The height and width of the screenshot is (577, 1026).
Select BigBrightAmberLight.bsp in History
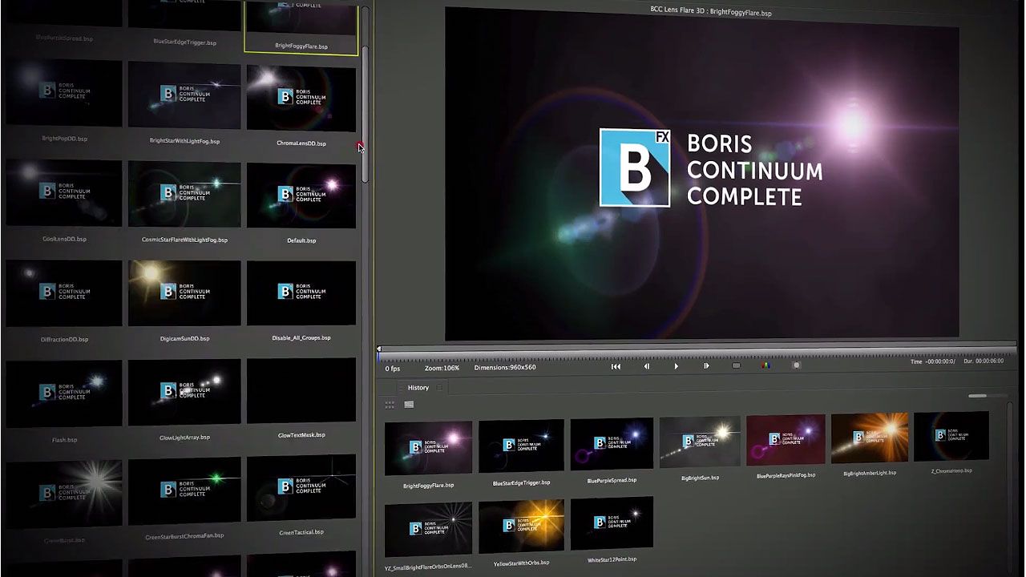pyautogui.click(x=870, y=438)
